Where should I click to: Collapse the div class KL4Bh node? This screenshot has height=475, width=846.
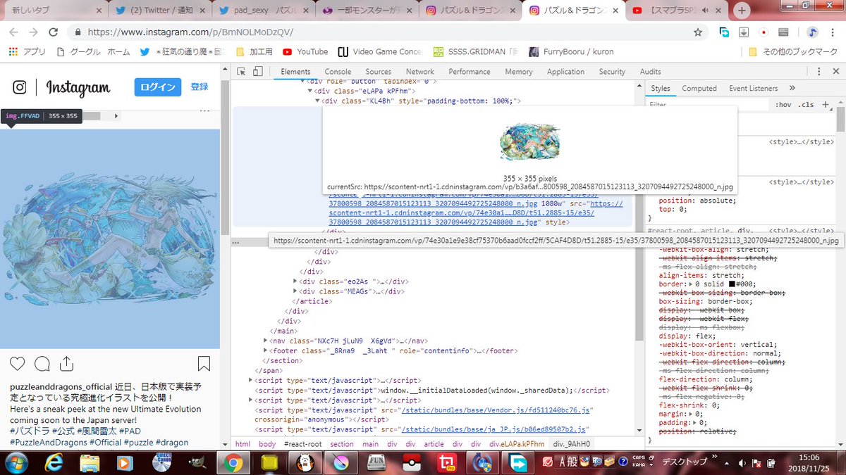click(317, 101)
